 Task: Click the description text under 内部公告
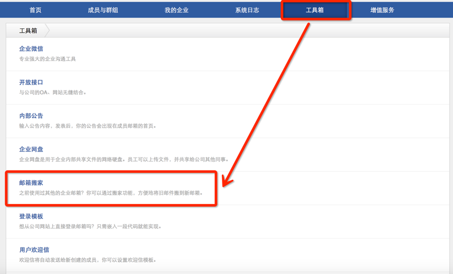88,126
